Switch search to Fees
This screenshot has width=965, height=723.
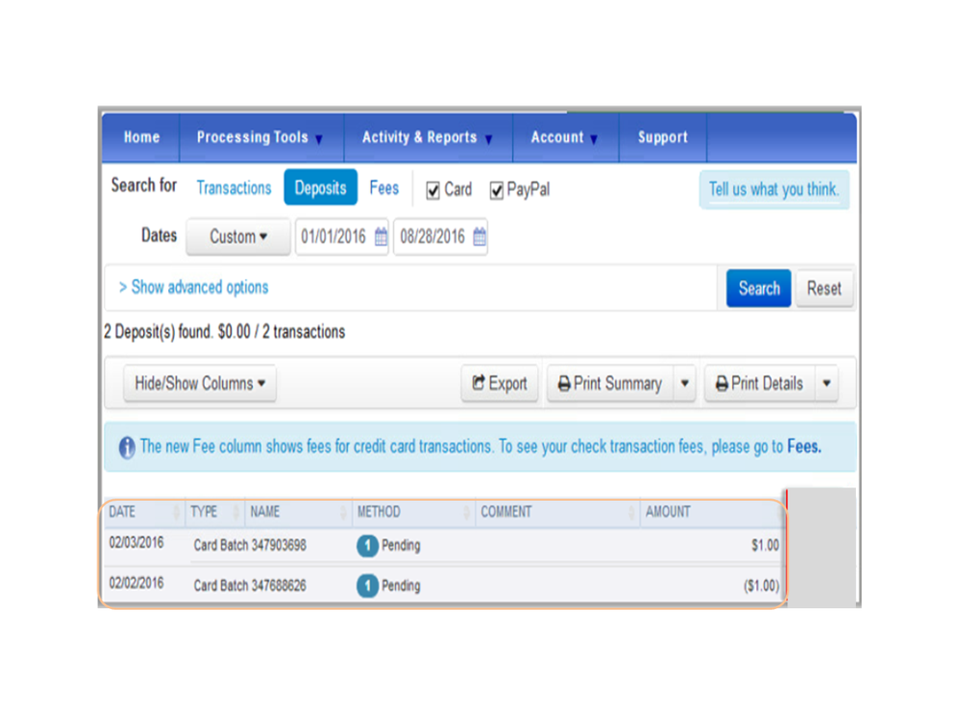pyautogui.click(x=384, y=188)
